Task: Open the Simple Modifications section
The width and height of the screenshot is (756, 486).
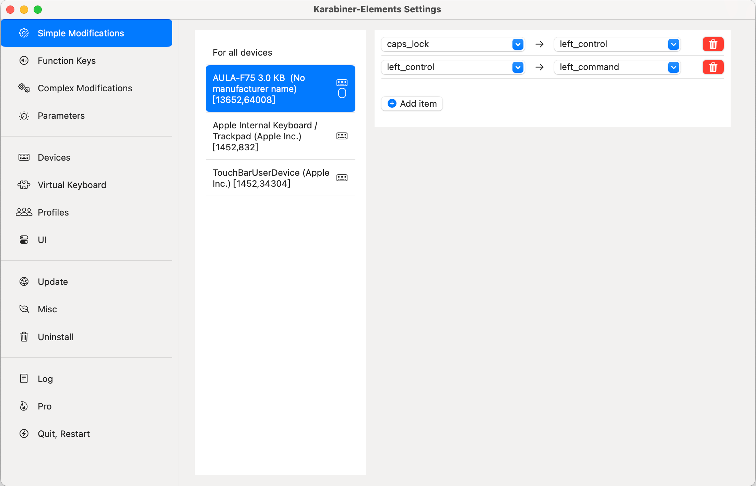Action: pos(86,33)
